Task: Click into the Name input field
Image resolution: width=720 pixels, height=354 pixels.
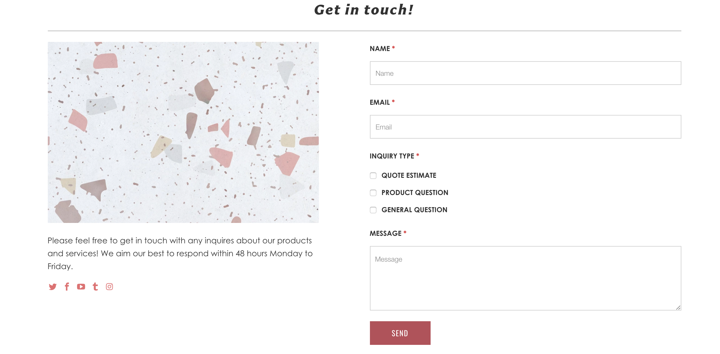Action: coord(525,73)
